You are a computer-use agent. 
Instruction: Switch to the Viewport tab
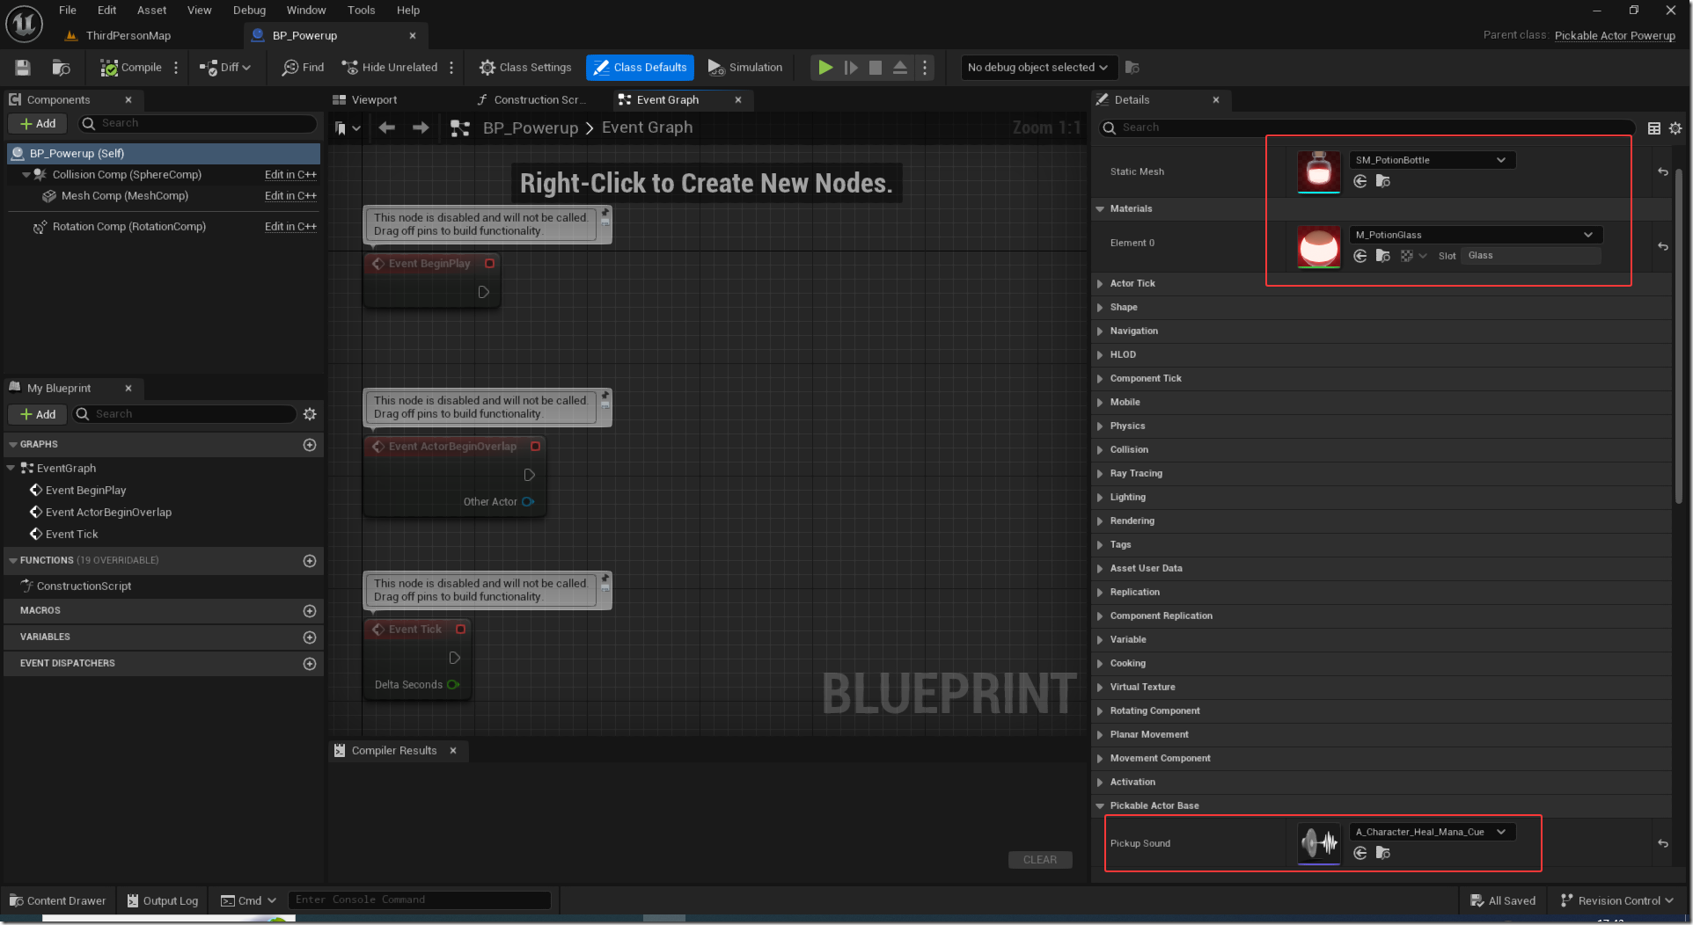(x=374, y=100)
